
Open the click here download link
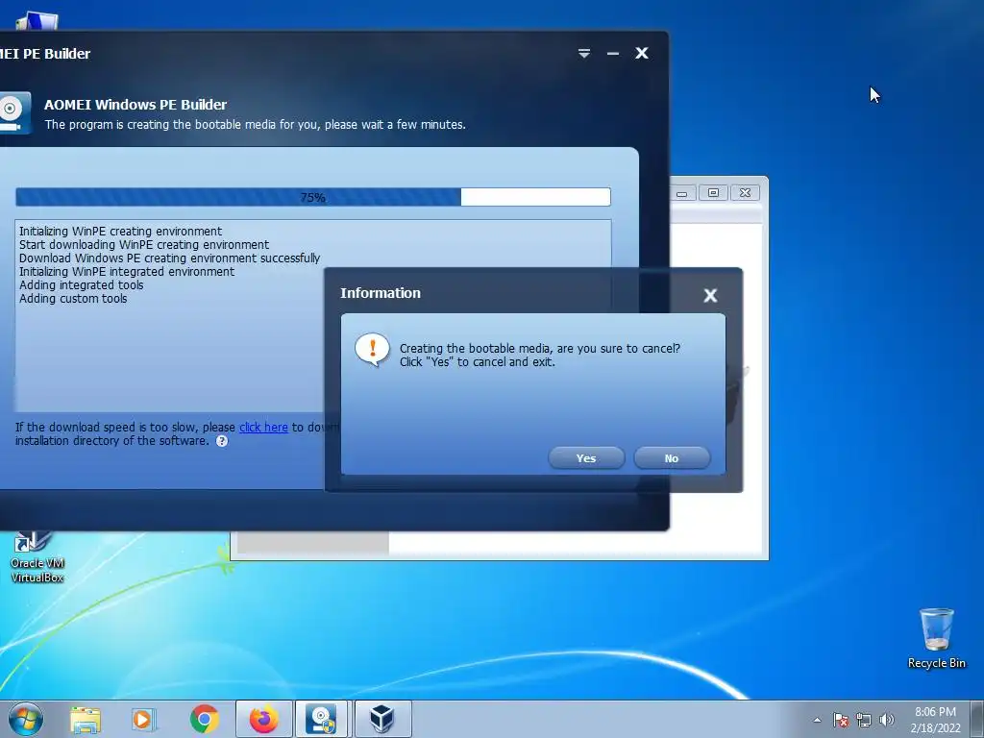(263, 428)
